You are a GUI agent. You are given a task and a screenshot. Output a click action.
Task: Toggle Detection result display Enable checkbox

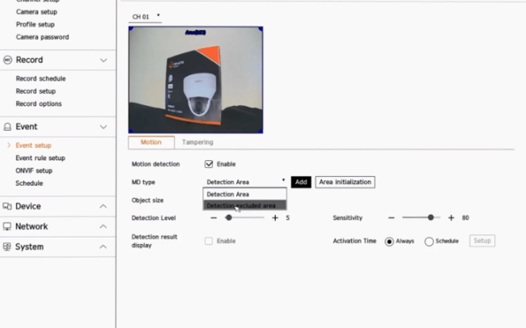tap(209, 241)
